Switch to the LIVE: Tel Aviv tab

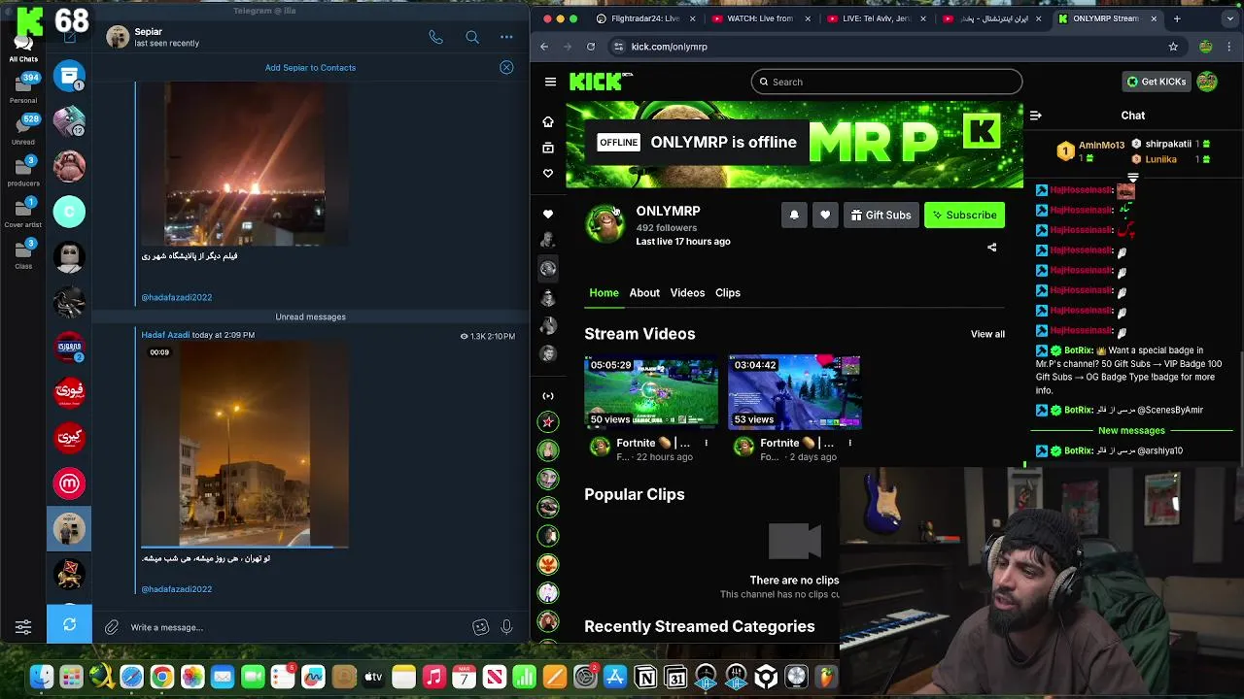tap(875, 18)
